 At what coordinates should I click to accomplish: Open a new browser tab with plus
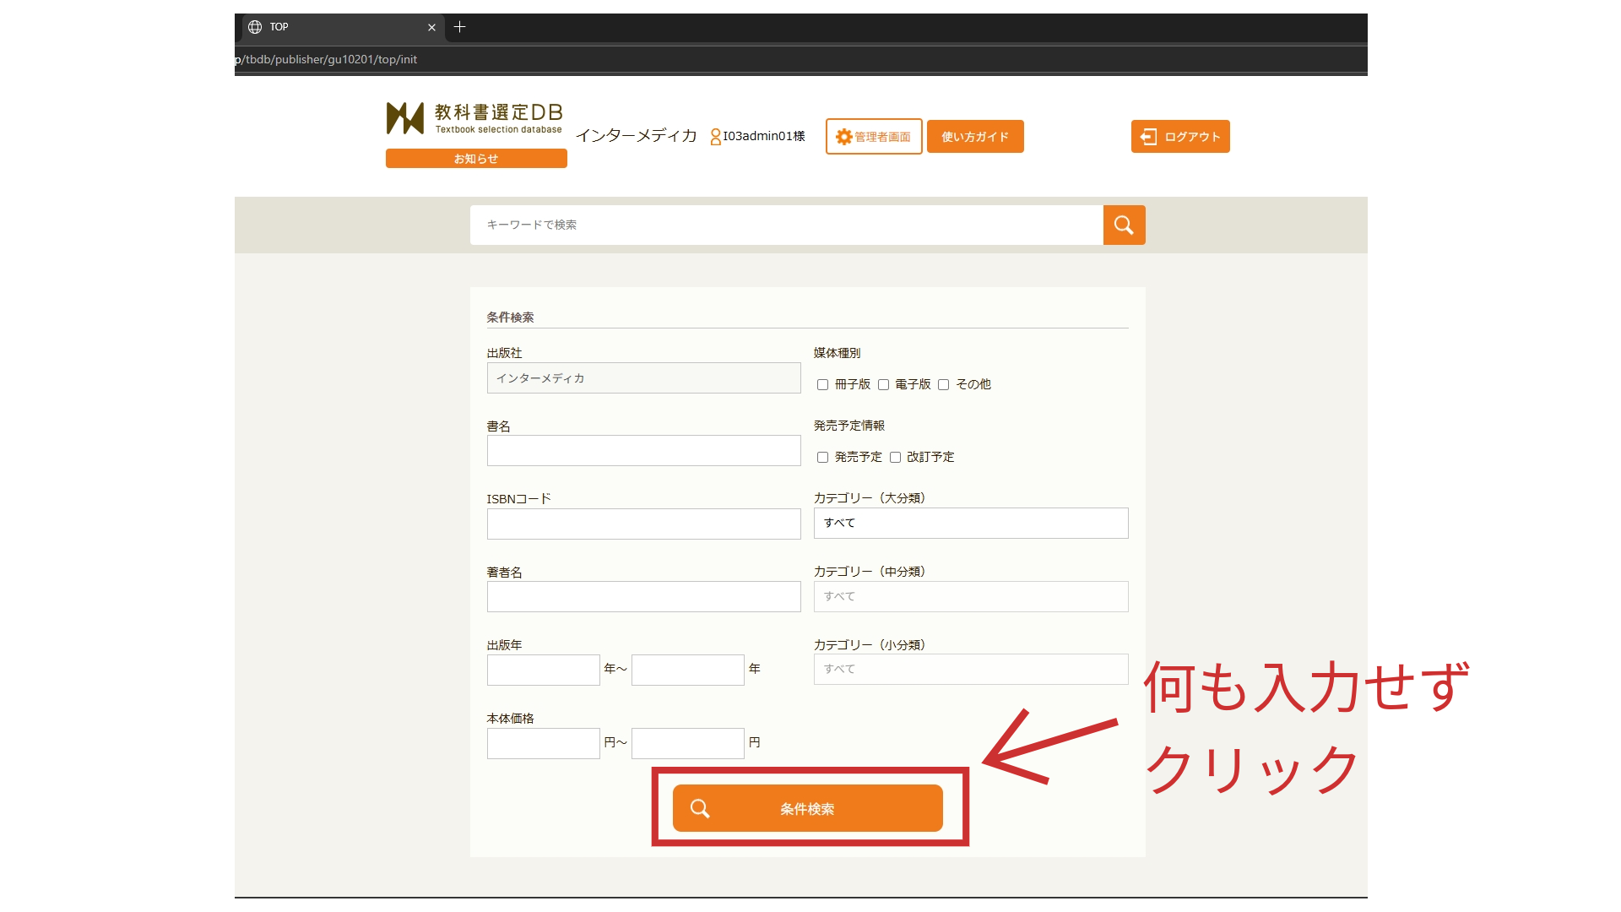459,27
